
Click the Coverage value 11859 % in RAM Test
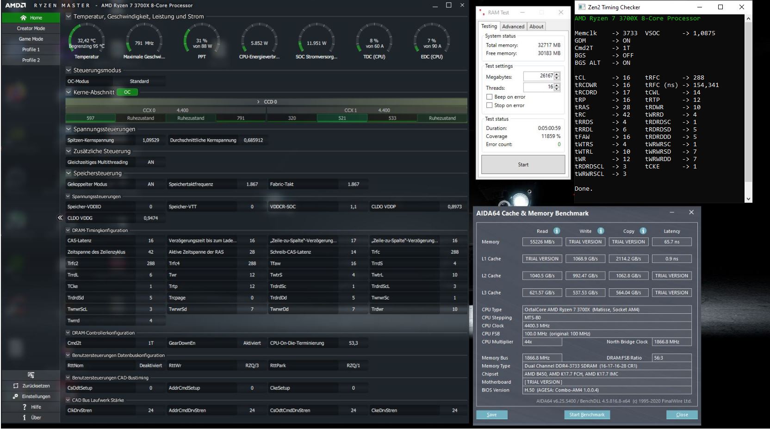[551, 137]
